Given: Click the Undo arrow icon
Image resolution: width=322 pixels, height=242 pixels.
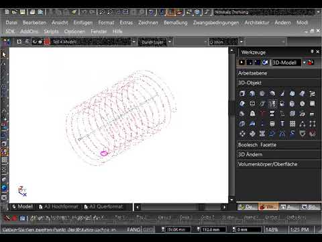Looking at the screenshot, I should tap(84, 12).
